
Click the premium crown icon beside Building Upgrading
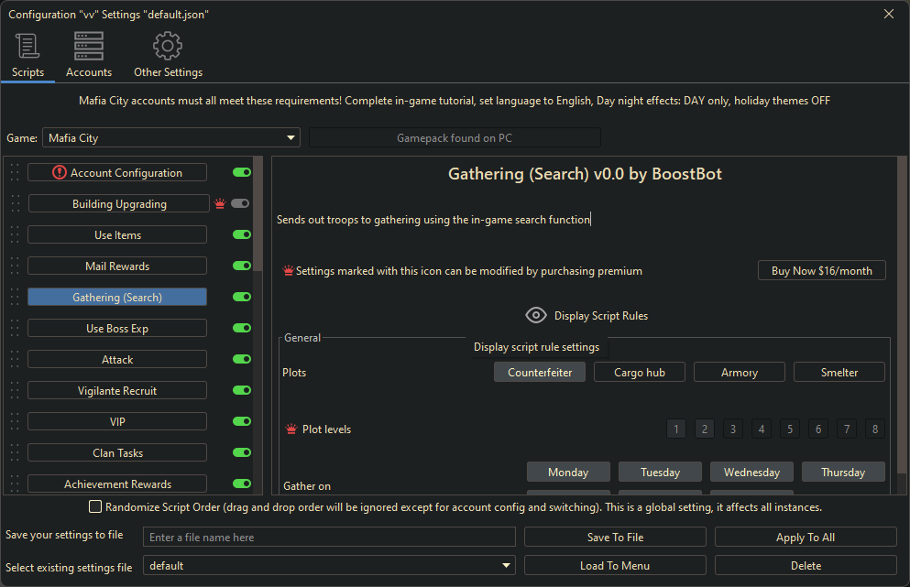tap(219, 204)
